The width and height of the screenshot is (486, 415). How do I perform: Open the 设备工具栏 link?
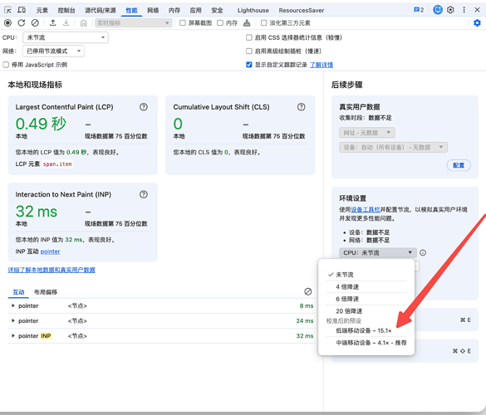coord(366,210)
